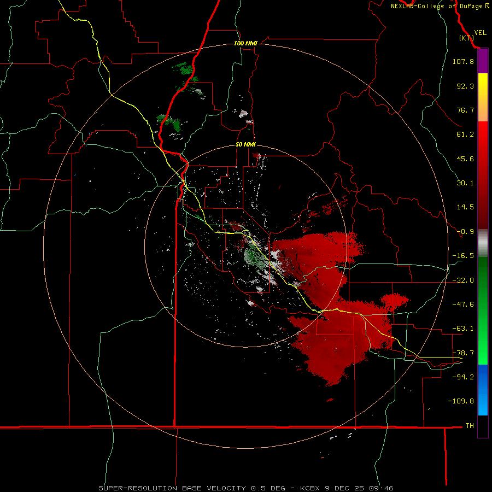Select the -16.5 velocity value
Image resolution: width=492 pixels, height=492 pixels.
pyautogui.click(x=463, y=256)
